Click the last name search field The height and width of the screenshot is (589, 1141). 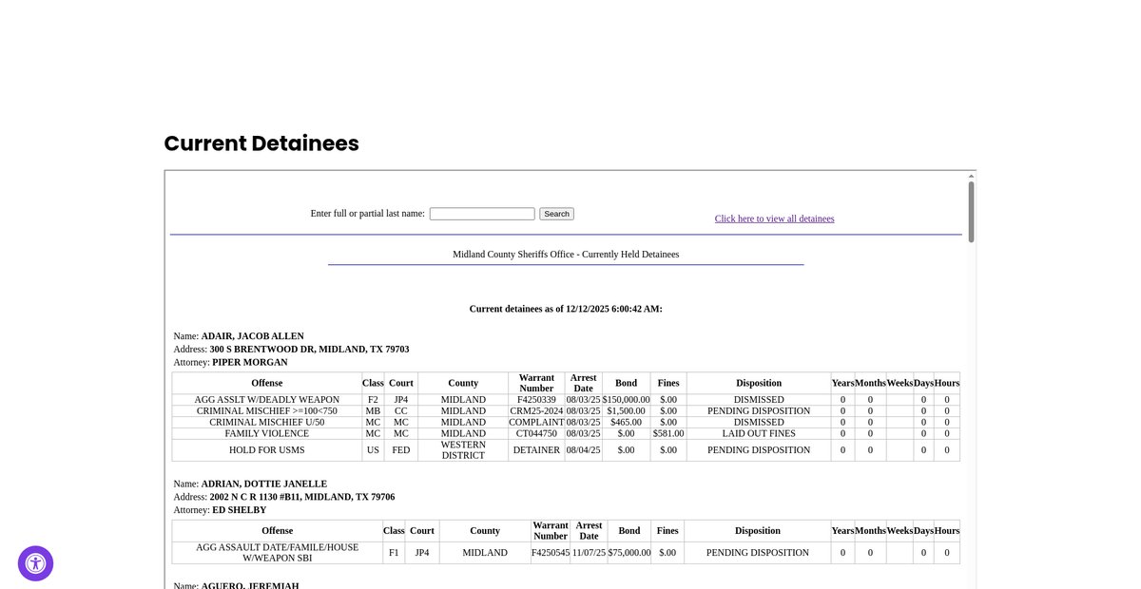pyautogui.click(x=481, y=214)
